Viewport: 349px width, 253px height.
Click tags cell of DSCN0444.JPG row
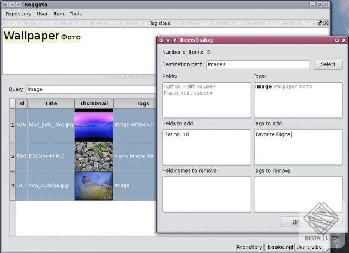(135, 156)
